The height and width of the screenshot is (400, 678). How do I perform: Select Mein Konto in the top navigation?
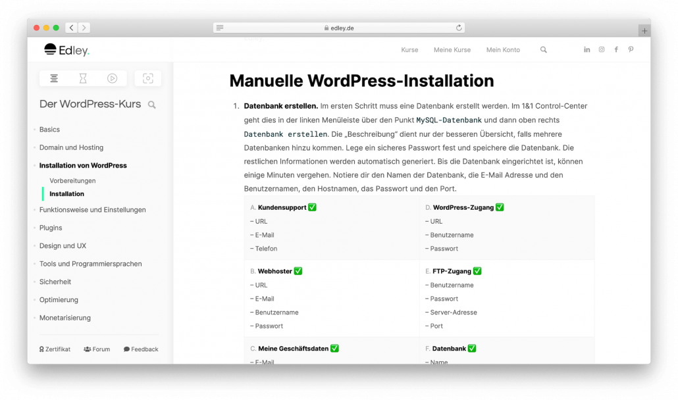[503, 49]
